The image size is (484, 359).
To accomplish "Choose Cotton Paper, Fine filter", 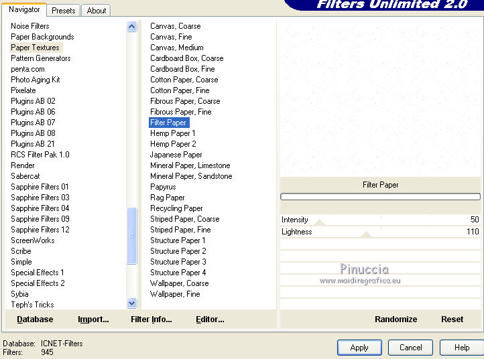I will pyautogui.click(x=180, y=90).
